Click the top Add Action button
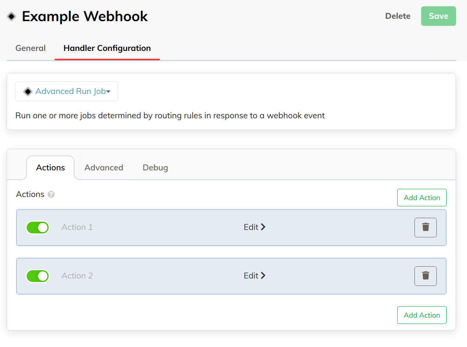 pos(422,198)
